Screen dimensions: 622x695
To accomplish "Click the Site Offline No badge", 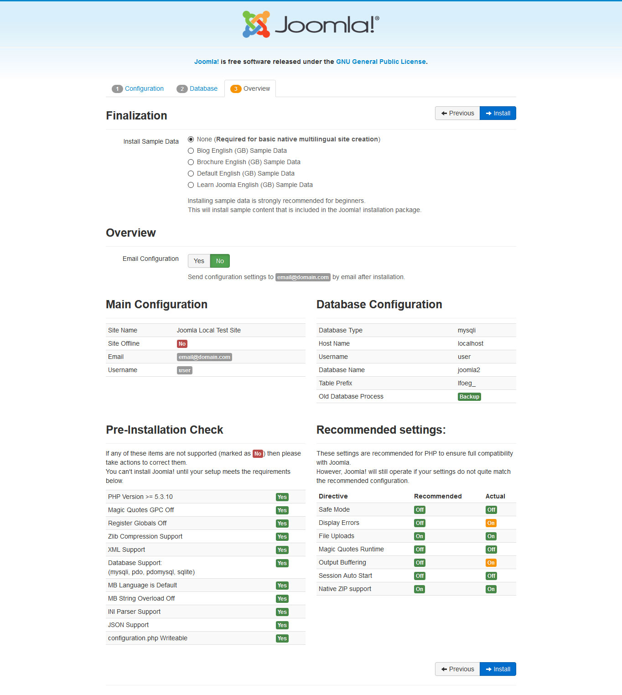I will [182, 344].
